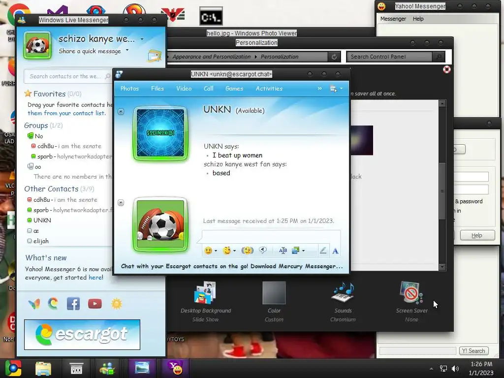Click the Help button in Yahoo sign-in dialog
The image size is (504, 378).
click(477, 235)
